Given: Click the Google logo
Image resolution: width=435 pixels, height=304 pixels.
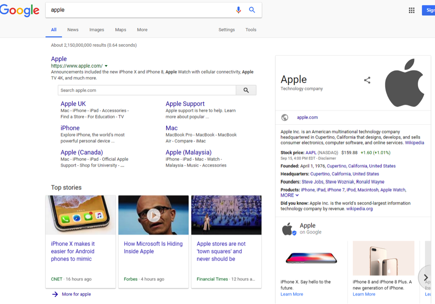Looking at the screenshot, I should click(20, 10).
